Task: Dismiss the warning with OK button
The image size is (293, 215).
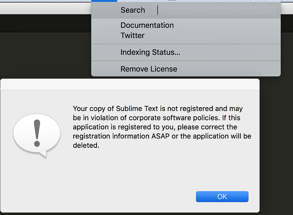Action: pyautogui.click(x=222, y=197)
